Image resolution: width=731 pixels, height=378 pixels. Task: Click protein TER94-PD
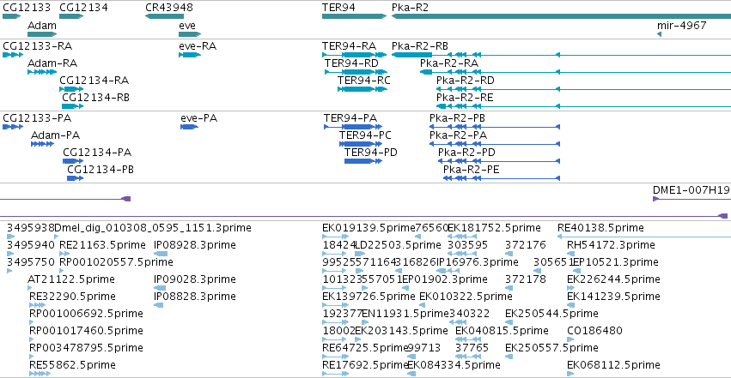[370, 153]
